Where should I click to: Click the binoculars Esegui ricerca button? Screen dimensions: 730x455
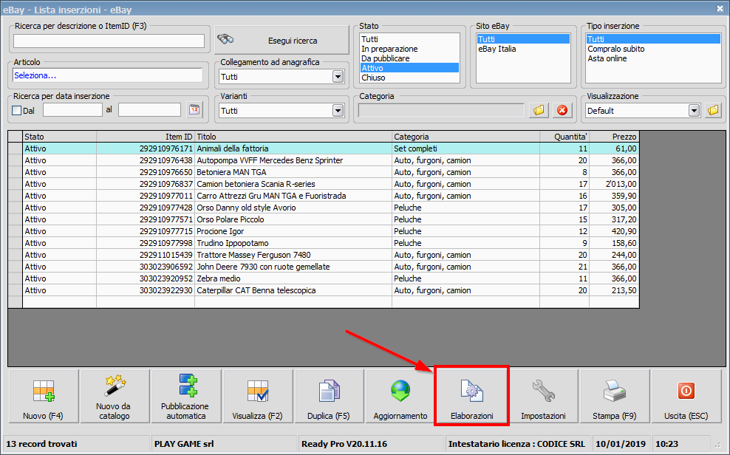click(x=282, y=41)
